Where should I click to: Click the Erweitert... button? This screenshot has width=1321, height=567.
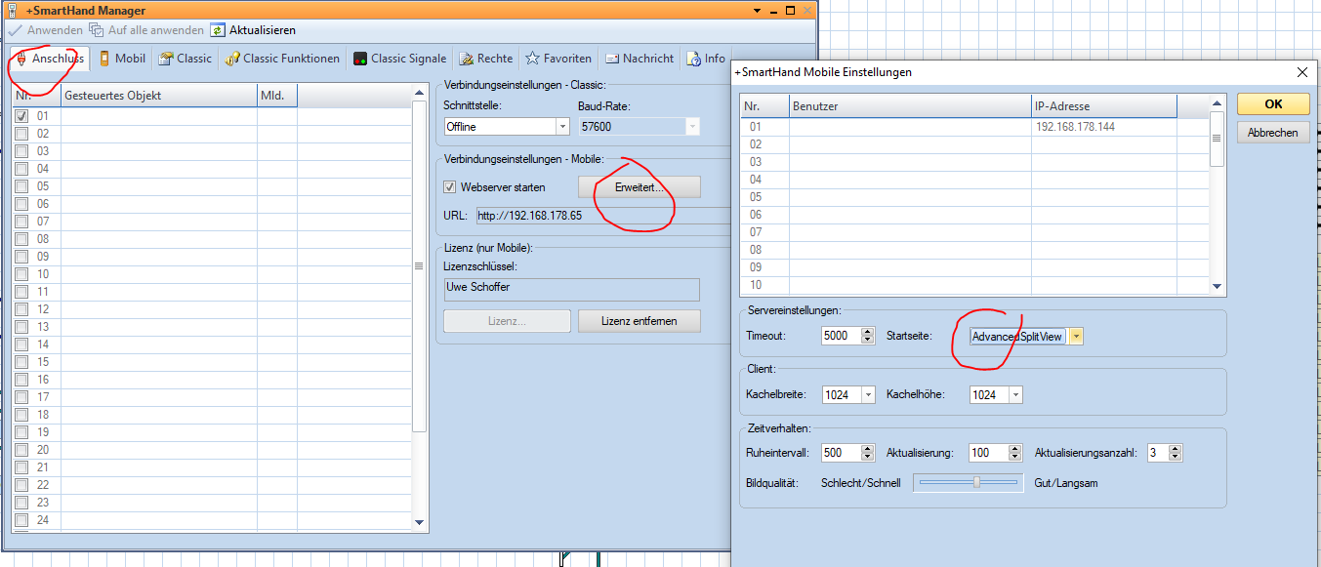pyautogui.click(x=639, y=186)
